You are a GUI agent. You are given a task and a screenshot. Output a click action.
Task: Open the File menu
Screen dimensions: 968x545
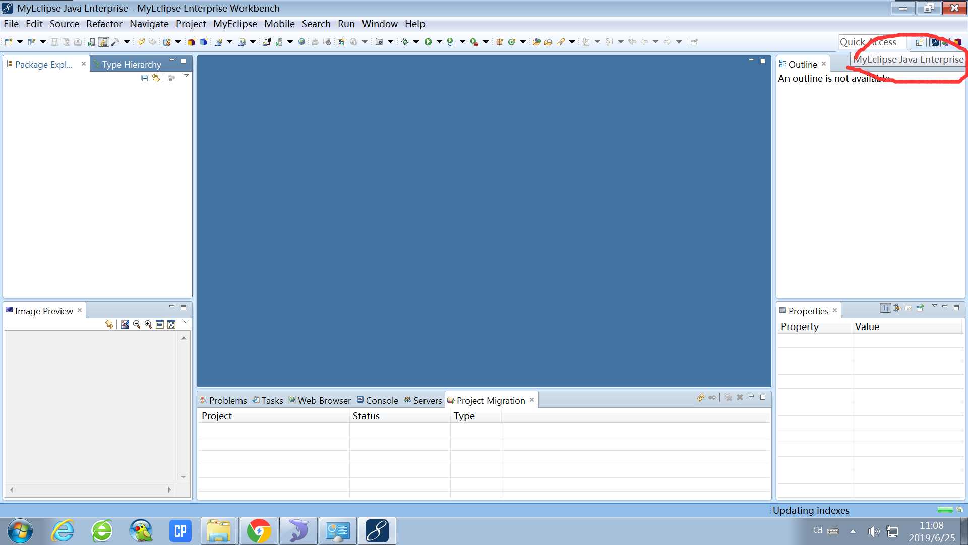[11, 24]
